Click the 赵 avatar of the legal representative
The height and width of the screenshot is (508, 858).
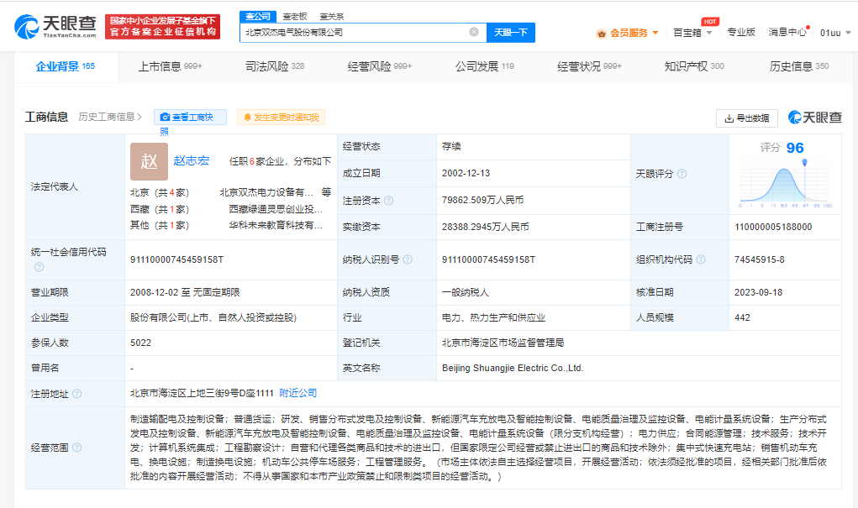[x=149, y=161]
